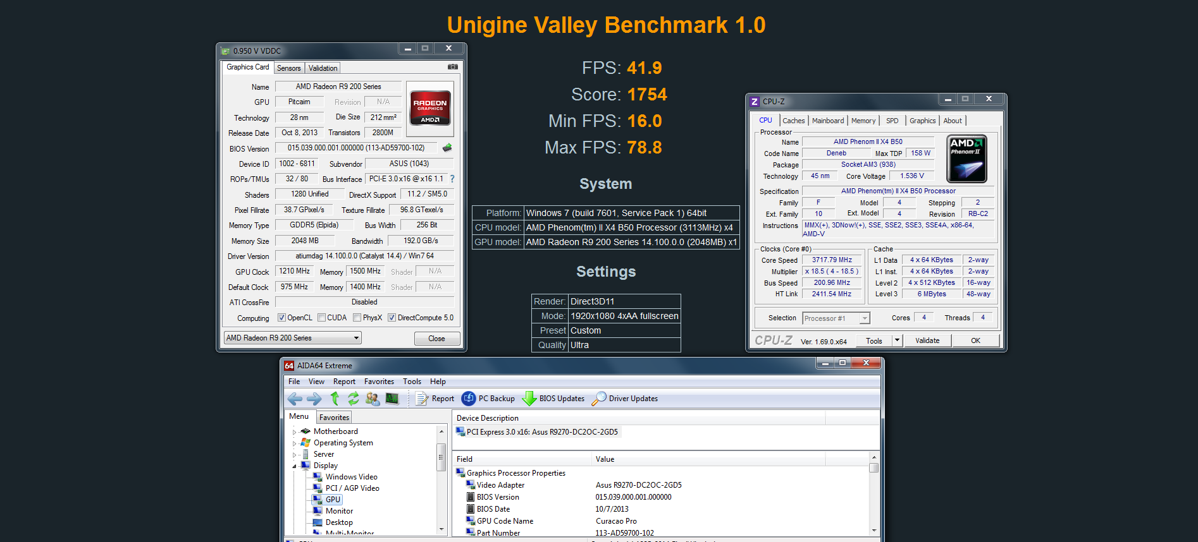
Task: Click the GPU-Z title bar application icon
Action: tap(226, 51)
